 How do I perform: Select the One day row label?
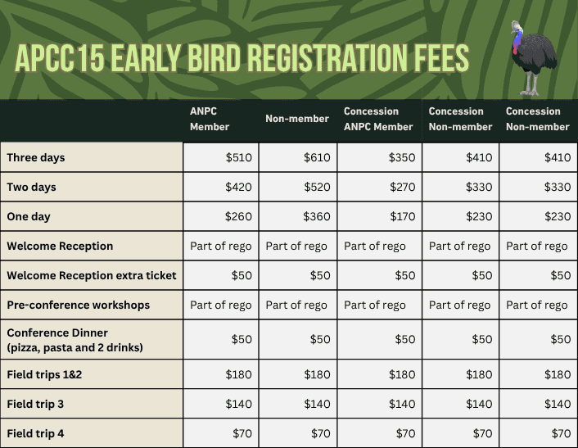(29, 216)
